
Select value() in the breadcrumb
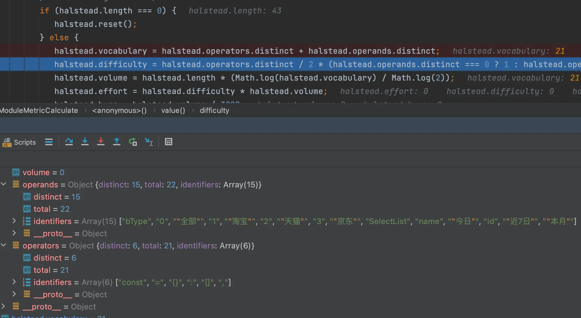(173, 110)
